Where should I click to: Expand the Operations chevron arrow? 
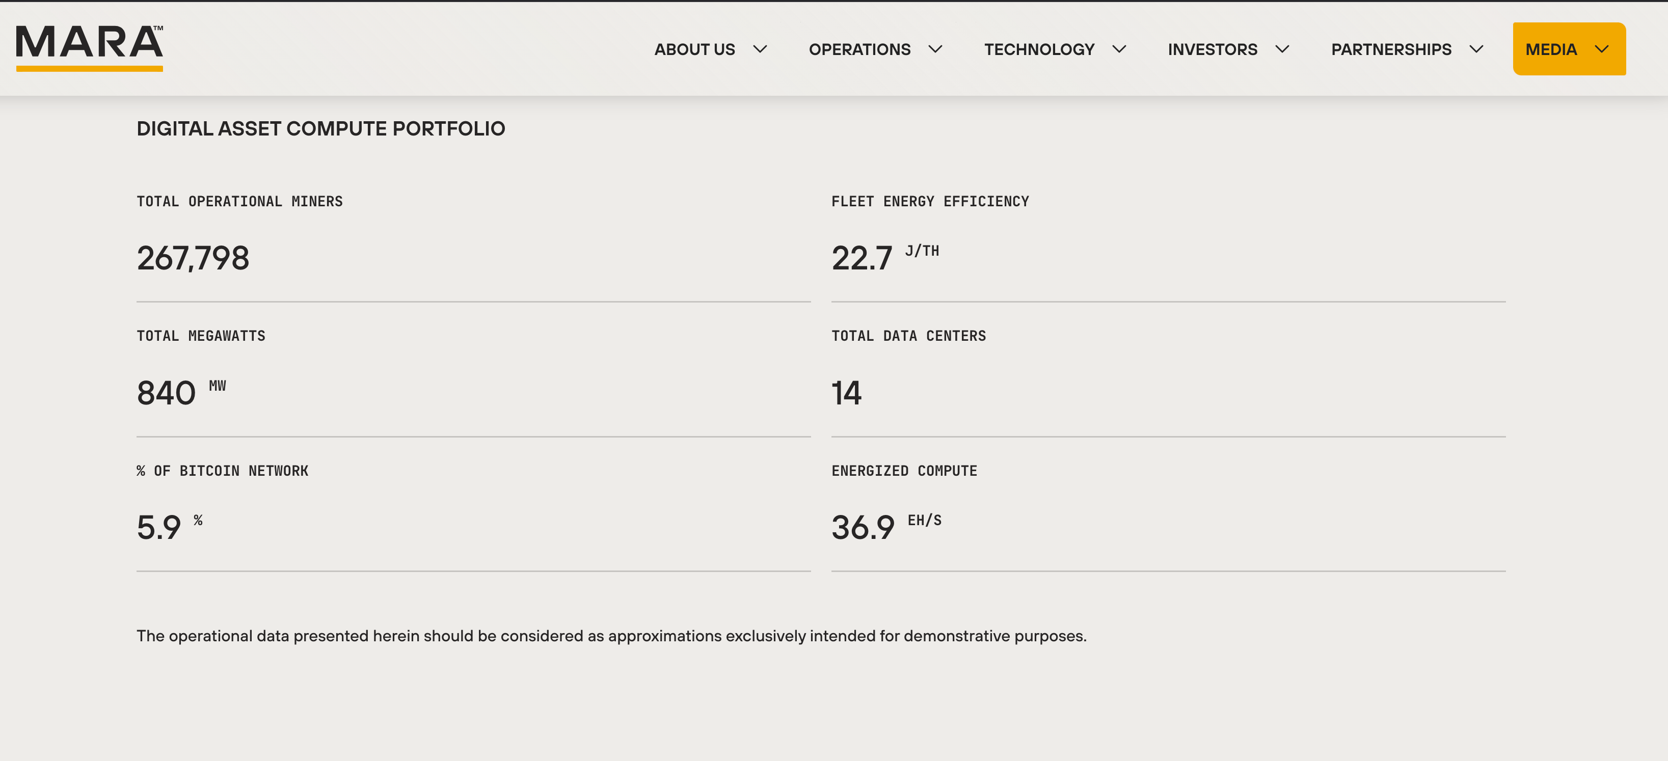935,49
